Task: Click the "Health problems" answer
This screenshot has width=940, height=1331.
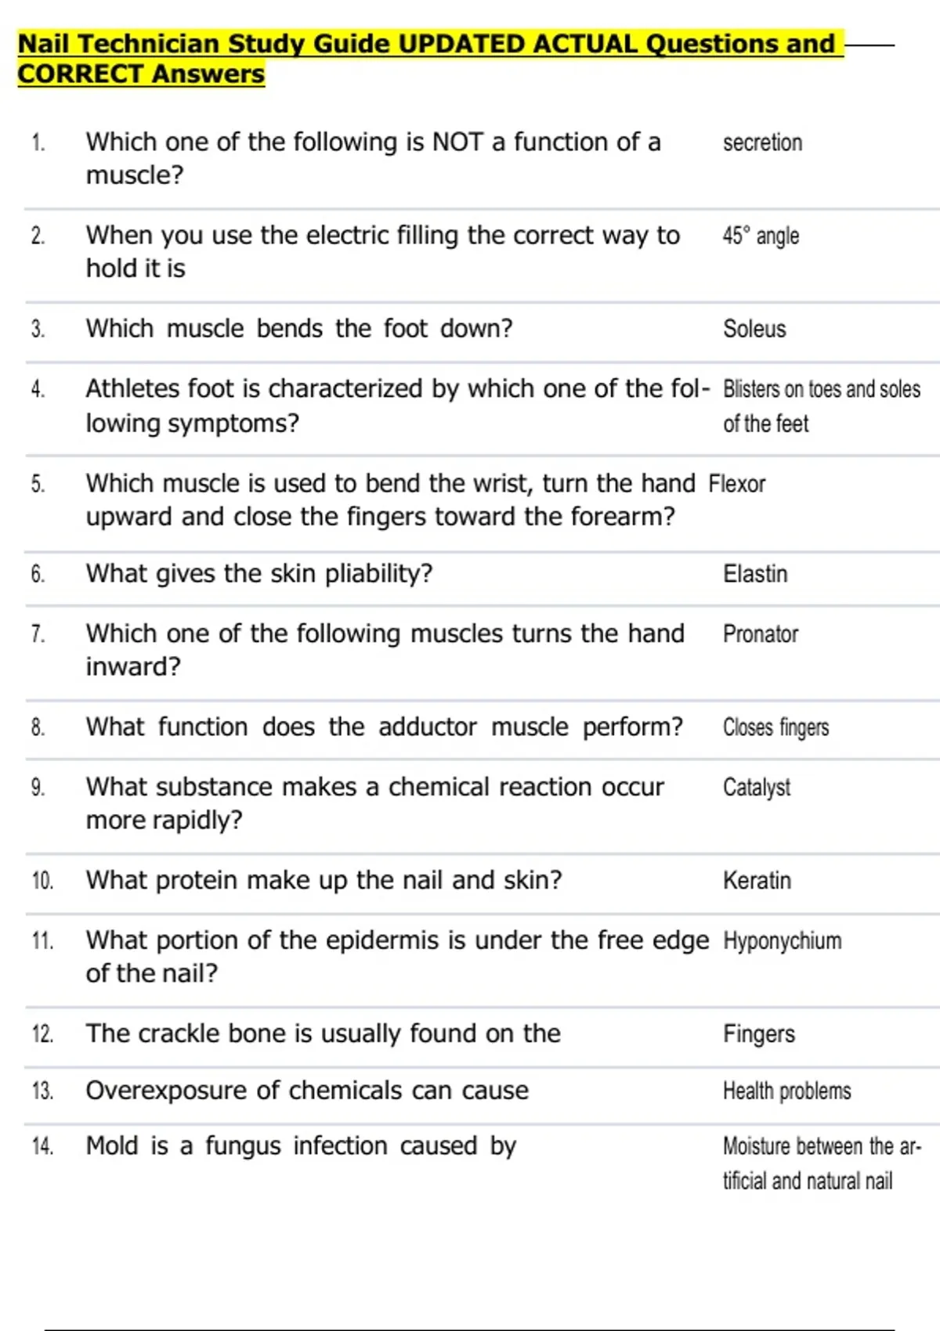Action: click(786, 1091)
